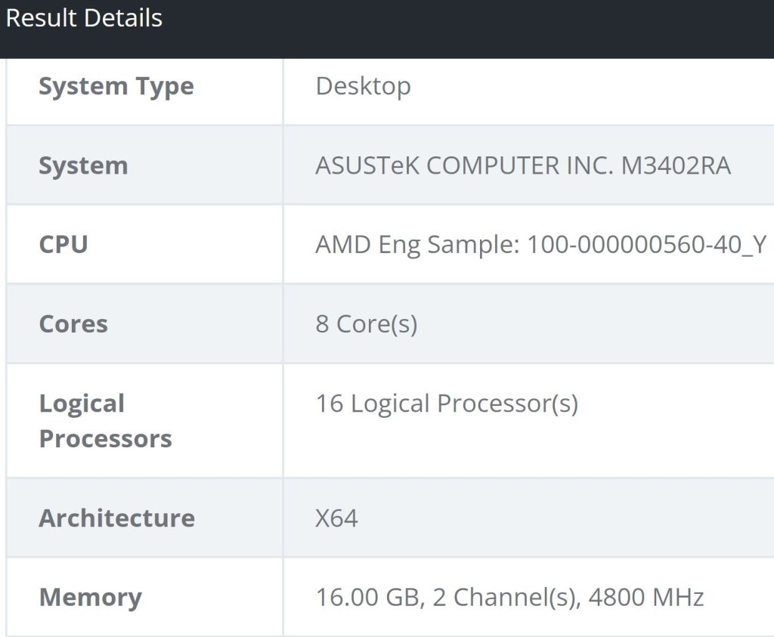Click the Logical Processors label
The height and width of the screenshot is (637, 774).
(105, 421)
